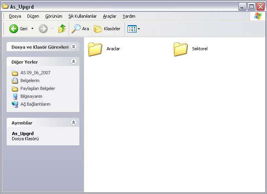Expand Dosya ve Klasör Görevleri panel
267x194 pixels.
[x=73, y=47]
